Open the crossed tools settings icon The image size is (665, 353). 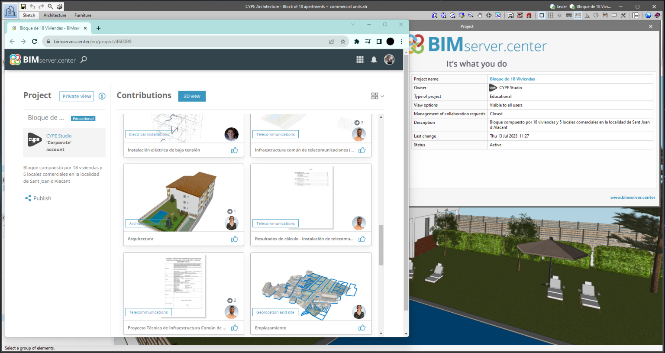point(623,15)
